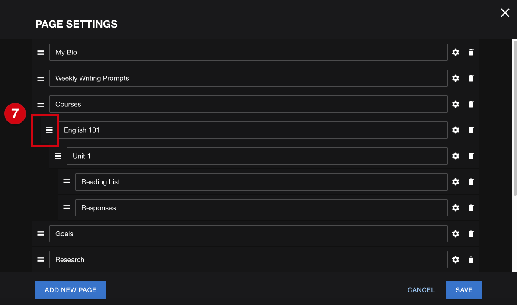Click the Add New Page button
This screenshot has width=517, height=305.
pyautogui.click(x=71, y=290)
